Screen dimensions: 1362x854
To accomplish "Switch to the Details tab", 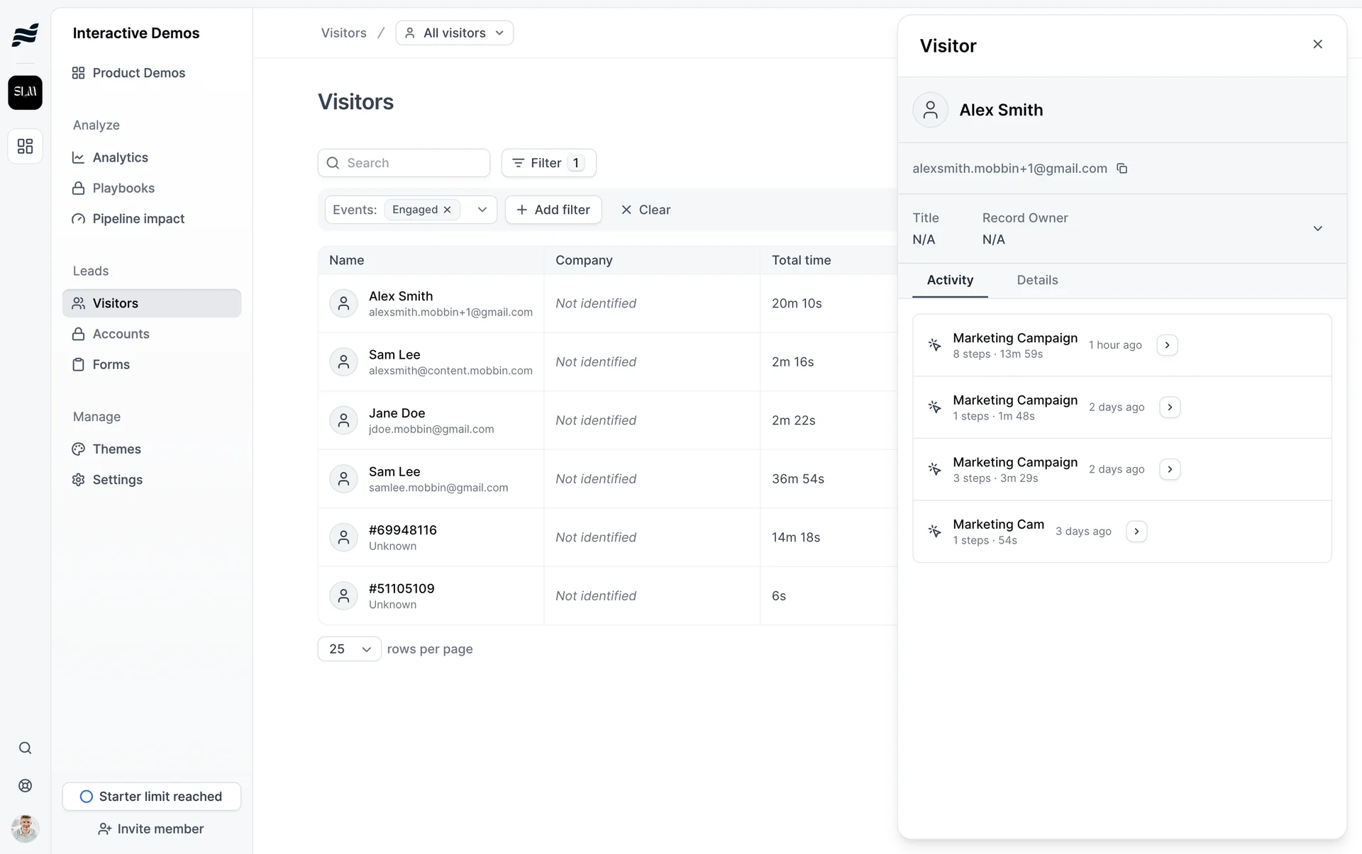I will (1037, 280).
